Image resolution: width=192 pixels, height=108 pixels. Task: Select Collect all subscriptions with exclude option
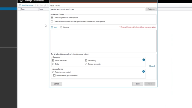[52, 21]
